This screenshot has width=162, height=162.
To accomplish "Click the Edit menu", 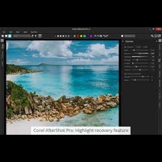I will pyautogui.click(x=11, y=32).
